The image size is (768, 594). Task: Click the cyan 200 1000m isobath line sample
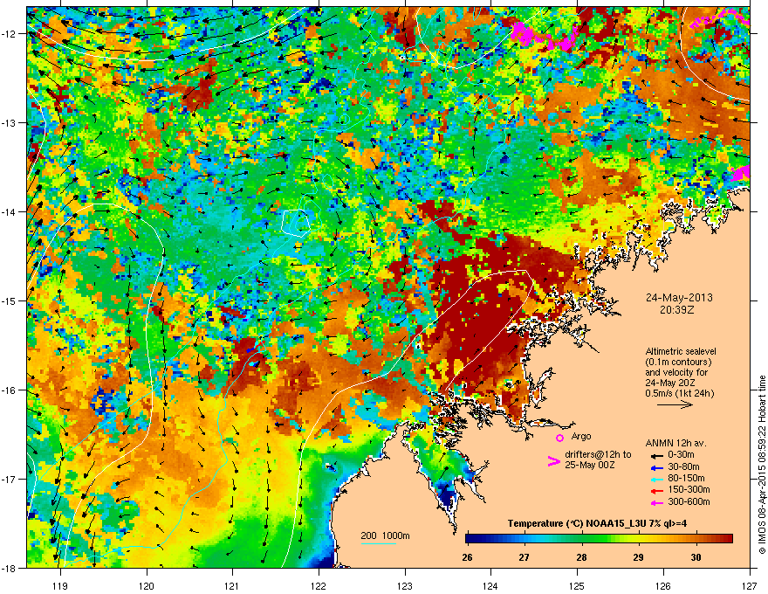point(379,543)
